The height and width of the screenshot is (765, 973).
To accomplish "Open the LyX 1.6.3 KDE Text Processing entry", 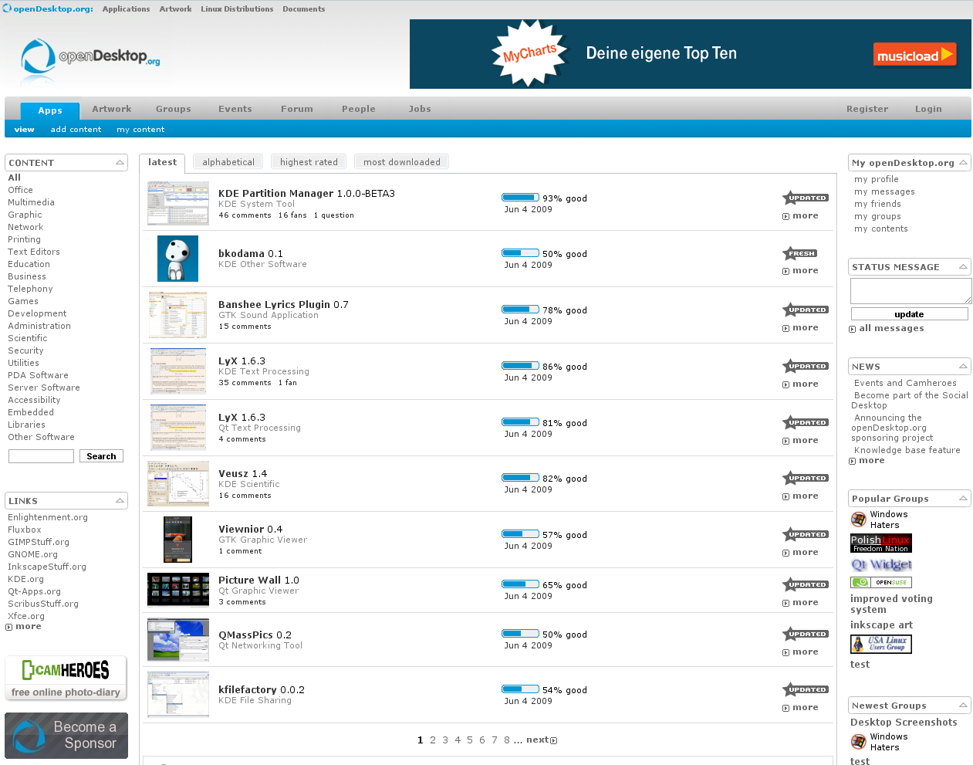I will point(242,361).
